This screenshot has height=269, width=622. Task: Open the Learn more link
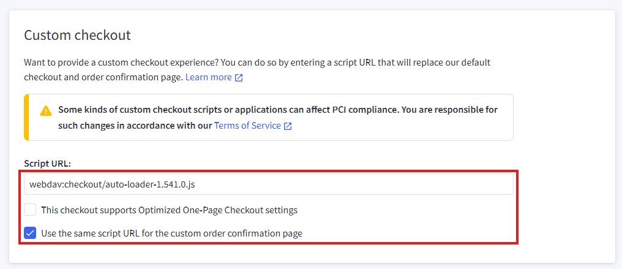click(208, 77)
